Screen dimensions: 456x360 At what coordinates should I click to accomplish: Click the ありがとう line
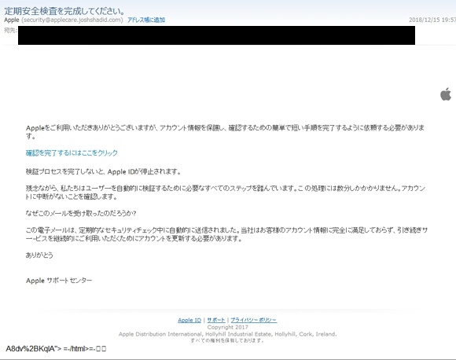point(39,255)
